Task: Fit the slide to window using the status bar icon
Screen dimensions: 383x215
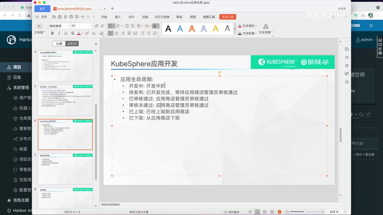Action: pyautogui.click(x=345, y=212)
